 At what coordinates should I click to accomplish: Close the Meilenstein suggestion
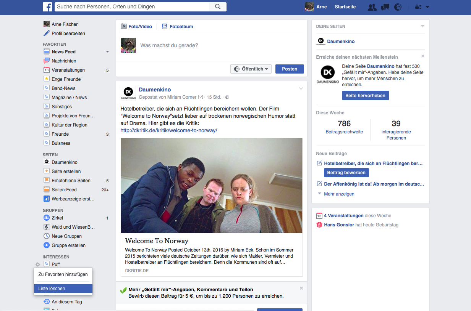423,56
